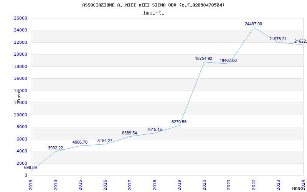
Task: Click the 0 y-axis tick label
Action: pos(26,175)
